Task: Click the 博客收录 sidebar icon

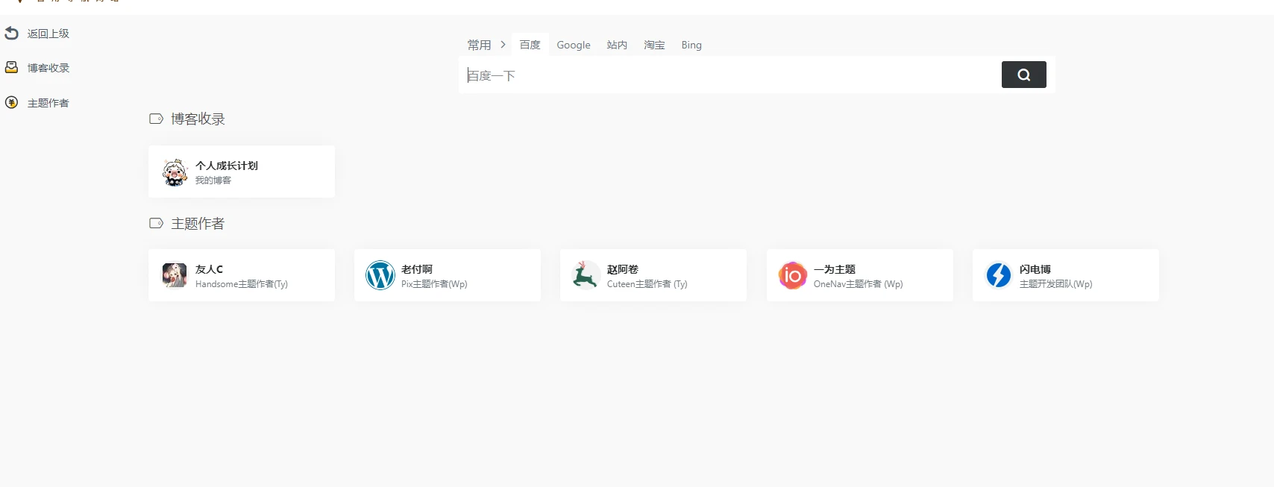Action: (12, 68)
